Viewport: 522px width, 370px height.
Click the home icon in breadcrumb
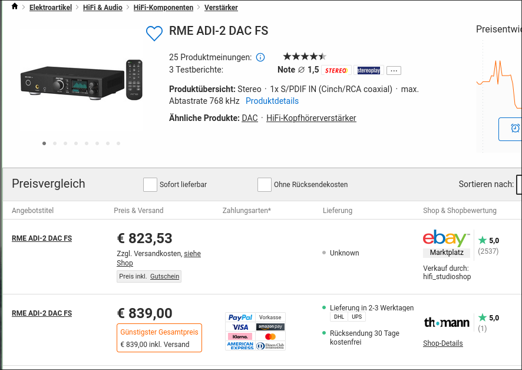coord(15,7)
